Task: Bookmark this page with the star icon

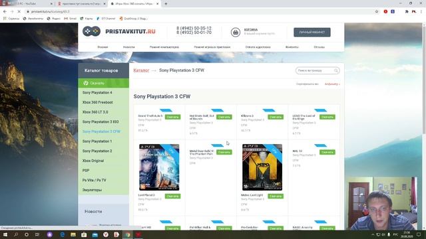Action: (x=377, y=12)
